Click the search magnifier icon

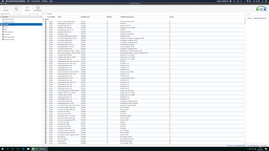(x=267, y=14)
